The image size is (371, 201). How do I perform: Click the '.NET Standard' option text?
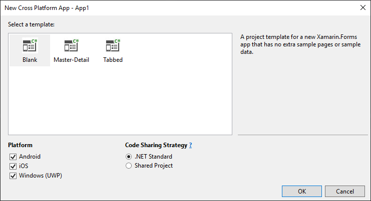[x=153, y=157]
